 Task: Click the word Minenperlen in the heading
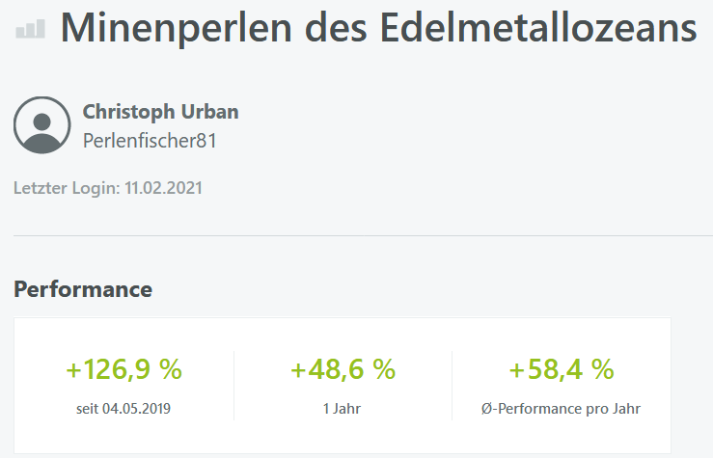click(166, 28)
